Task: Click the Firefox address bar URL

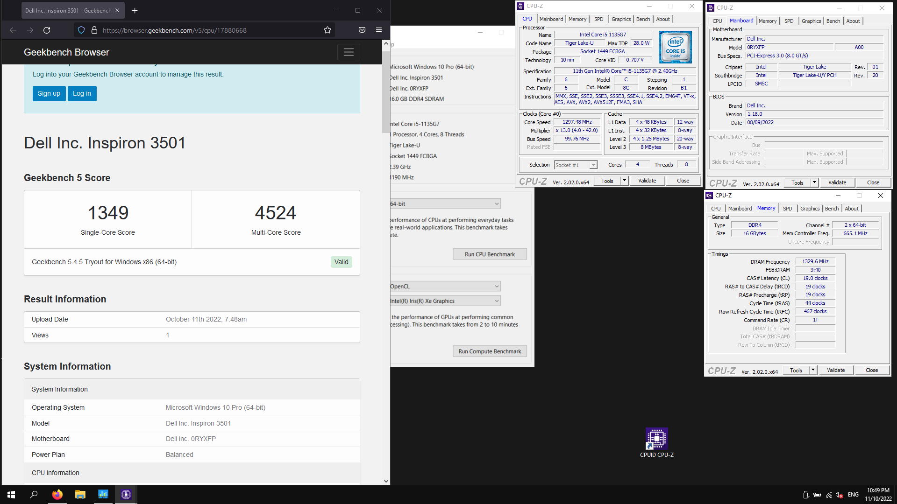Action: [175, 30]
